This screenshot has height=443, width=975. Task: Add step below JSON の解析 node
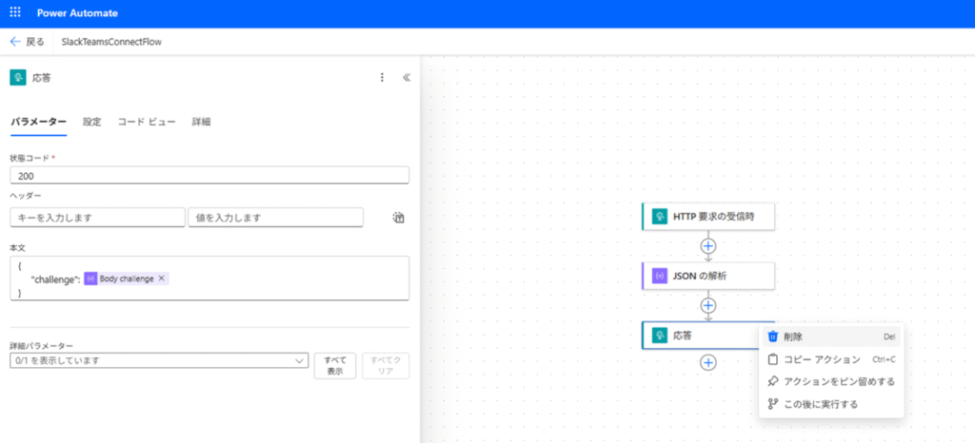(708, 305)
